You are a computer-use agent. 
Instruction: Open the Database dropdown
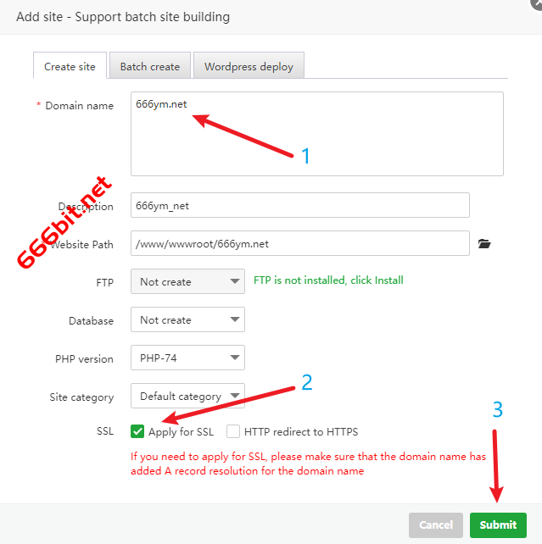click(187, 320)
